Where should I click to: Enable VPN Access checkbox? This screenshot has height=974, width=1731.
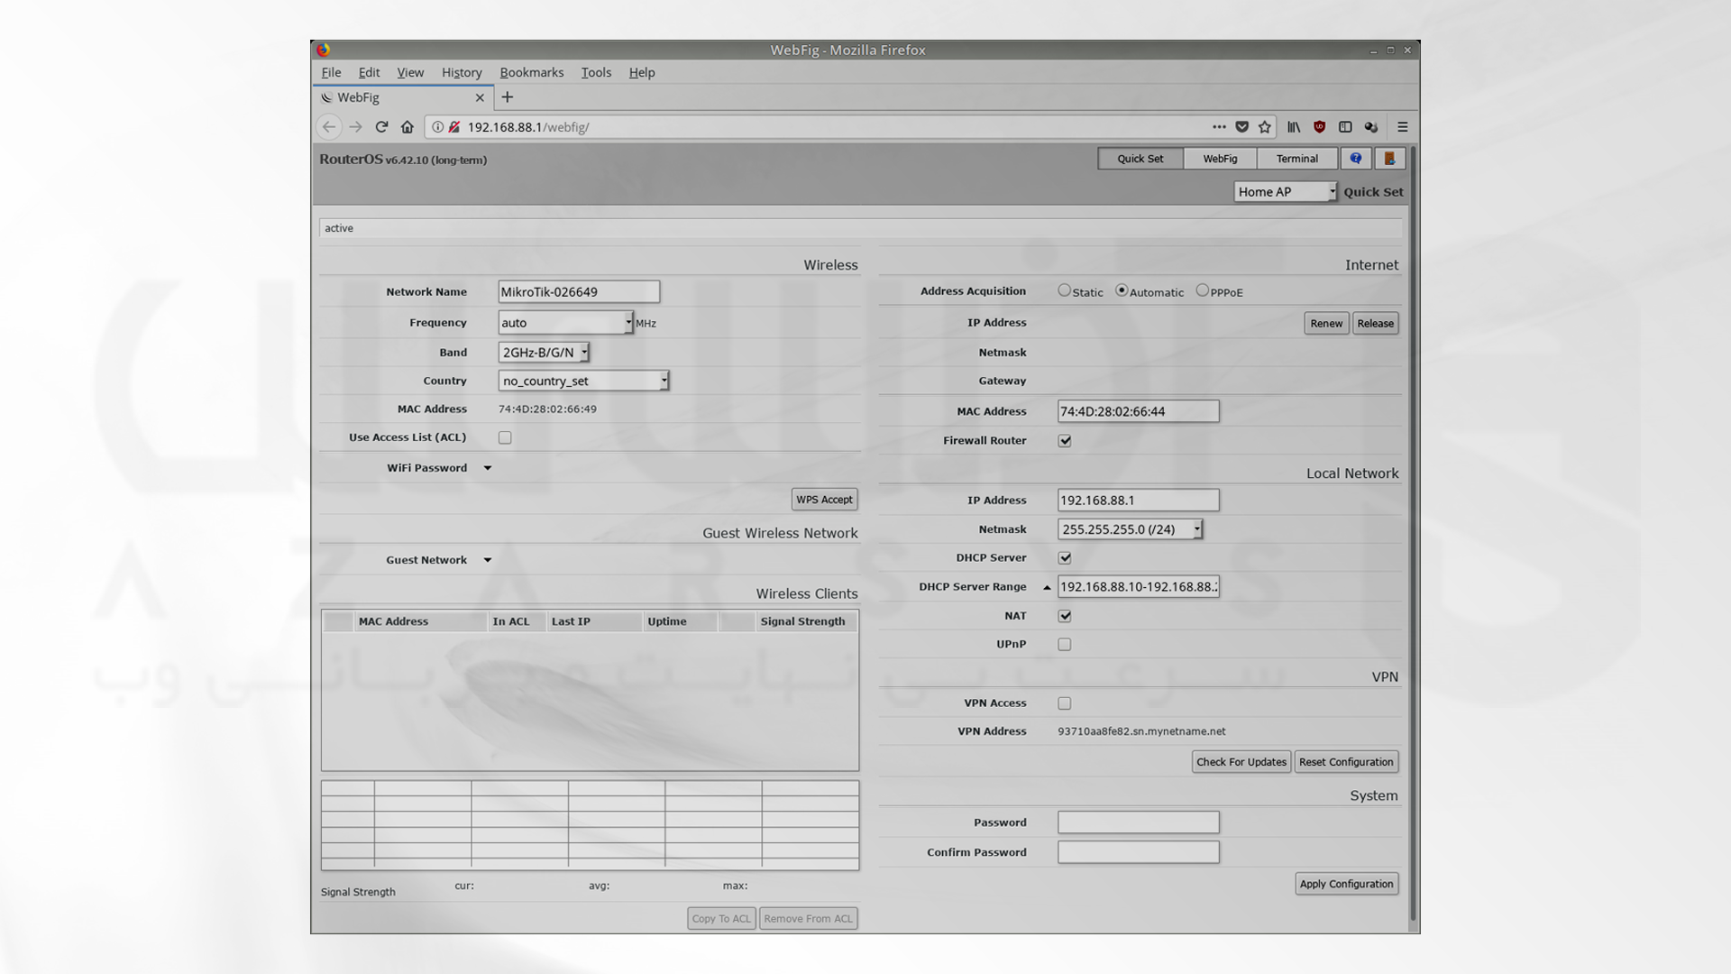click(1065, 703)
